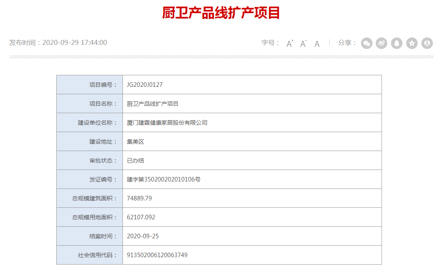Image resolution: width=437 pixels, height=272 pixels.
Task: Share page via QQ penguin icon
Action: (x=397, y=43)
